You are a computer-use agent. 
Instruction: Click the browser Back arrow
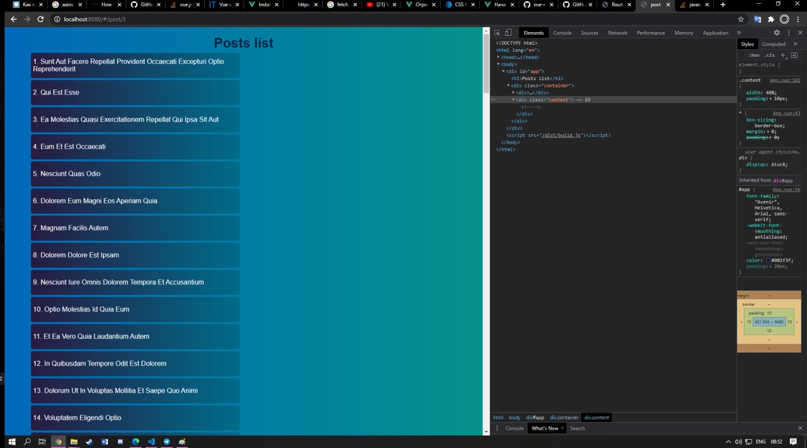[x=13, y=20]
